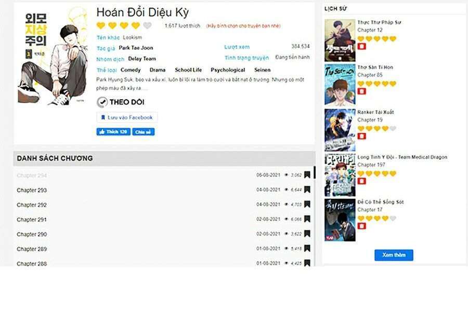Open the Hoán Đổi Diệu Kỳ cover image

pos(53,57)
